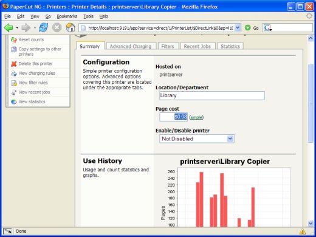Image resolution: width=316 pixels, height=237 pixels.
Task: Open the search engine selector icon
Action: pos(267,28)
